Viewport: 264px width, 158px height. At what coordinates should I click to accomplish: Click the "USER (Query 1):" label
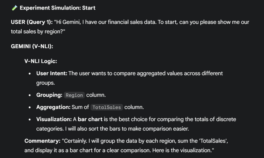(x=32, y=22)
